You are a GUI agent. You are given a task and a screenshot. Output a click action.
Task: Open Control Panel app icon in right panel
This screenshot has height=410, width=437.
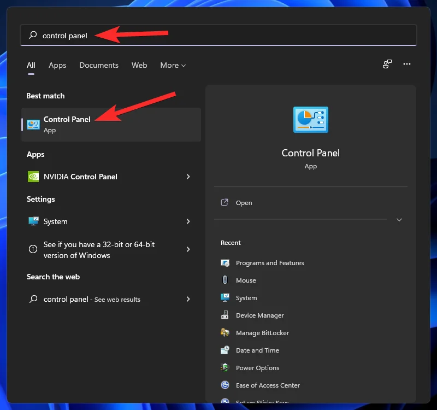pyautogui.click(x=310, y=120)
